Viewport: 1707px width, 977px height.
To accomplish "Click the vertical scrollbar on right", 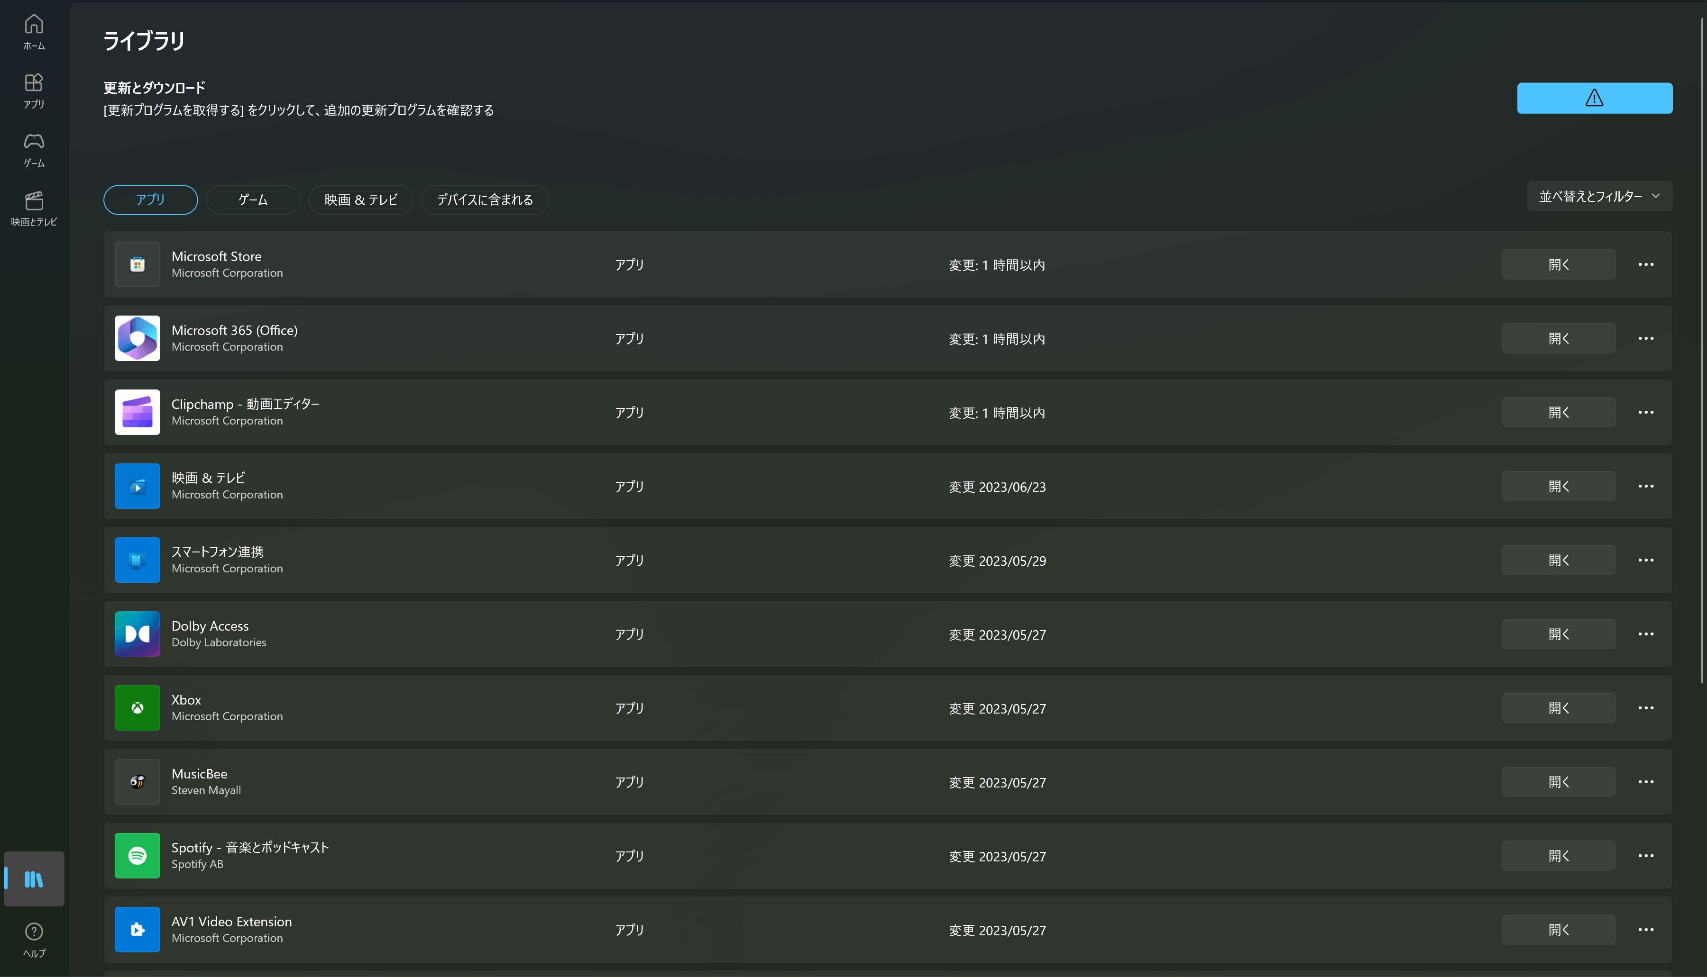I will [x=1702, y=349].
